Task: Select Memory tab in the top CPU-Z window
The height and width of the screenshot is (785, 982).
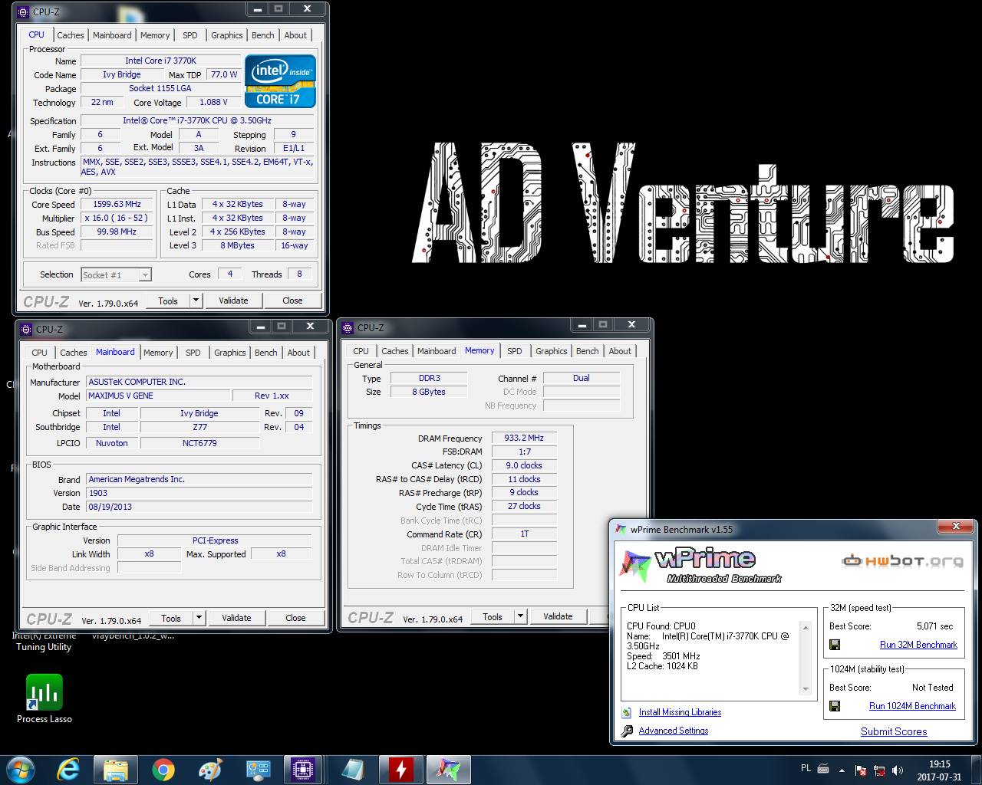Action: point(155,35)
